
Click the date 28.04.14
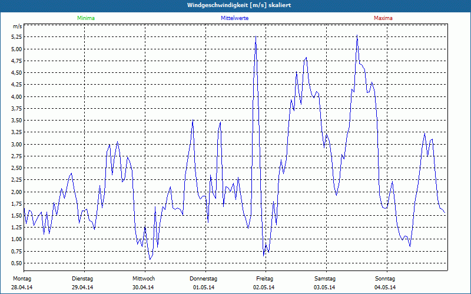[x=22, y=288]
